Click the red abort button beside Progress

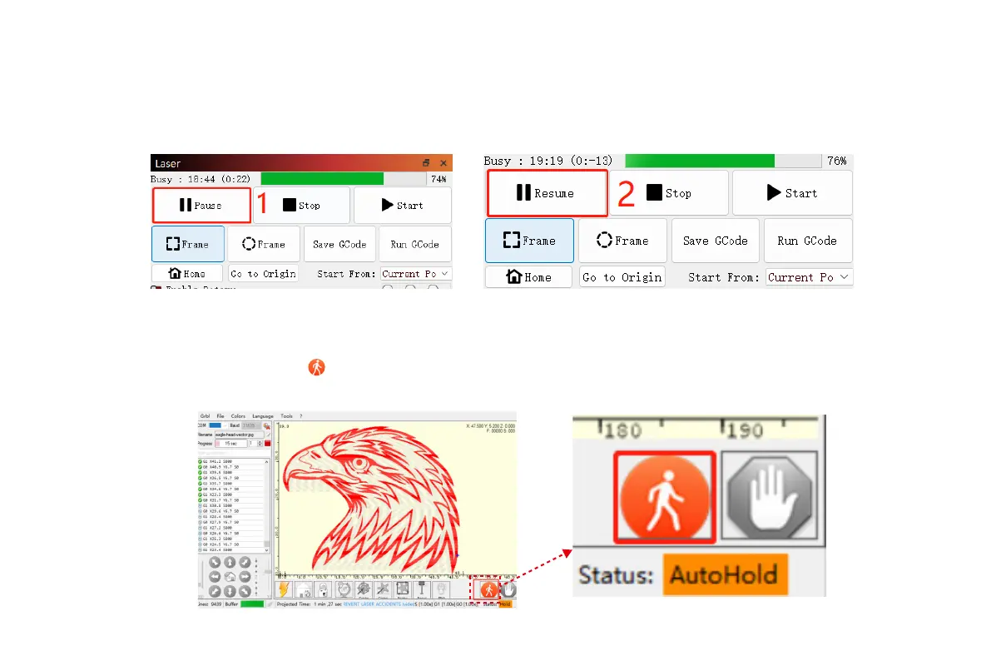(x=267, y=444)
